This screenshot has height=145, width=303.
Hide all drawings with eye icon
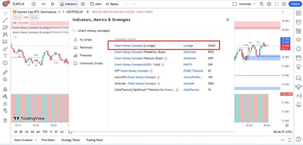coord(5,110)
